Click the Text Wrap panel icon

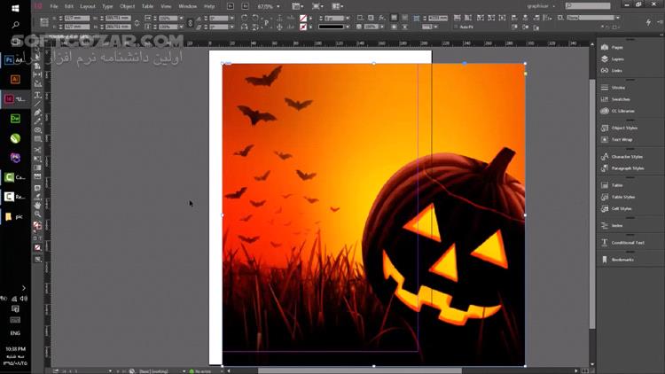click(x=605, y=139)
